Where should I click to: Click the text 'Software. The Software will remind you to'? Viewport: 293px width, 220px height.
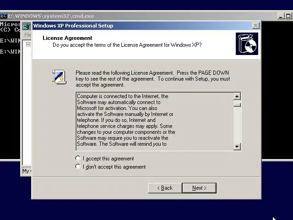[122, 144]
